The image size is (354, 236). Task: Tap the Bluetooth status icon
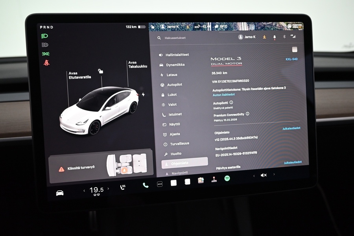pos(284,37)
